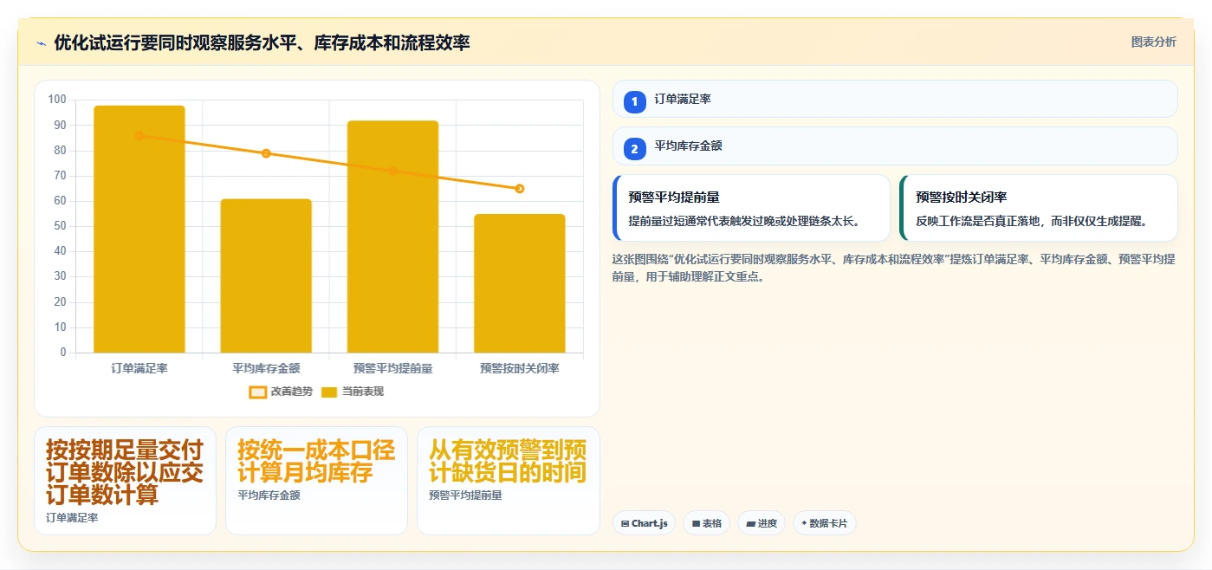
Task: Toggle 改善趋势 legend swatch in chart
Action: [257, 392]
